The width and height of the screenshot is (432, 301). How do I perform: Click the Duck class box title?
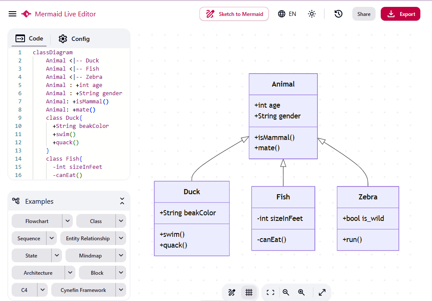192,192
